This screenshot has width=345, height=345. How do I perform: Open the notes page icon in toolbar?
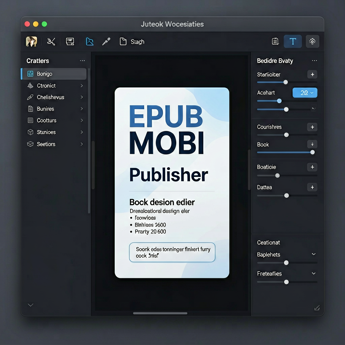click(x=275, y=41)
